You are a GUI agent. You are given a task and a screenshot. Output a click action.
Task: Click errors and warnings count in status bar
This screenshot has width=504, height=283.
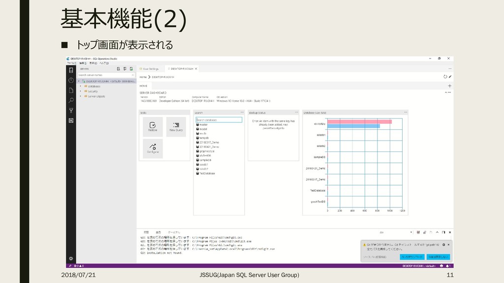click(79, 266)
